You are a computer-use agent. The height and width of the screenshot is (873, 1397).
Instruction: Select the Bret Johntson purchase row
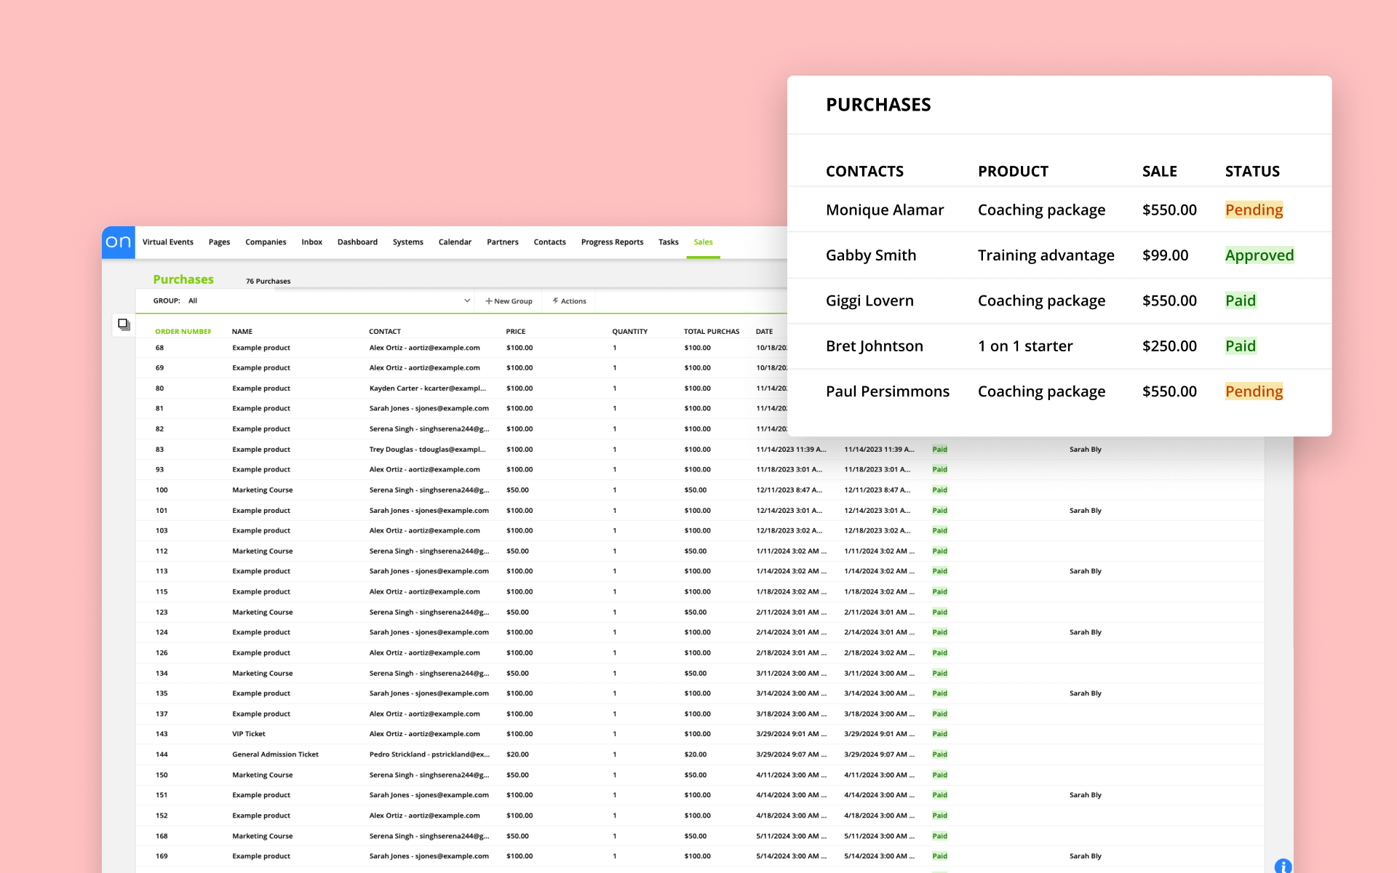pyautogui.click(x=874, y=346)
